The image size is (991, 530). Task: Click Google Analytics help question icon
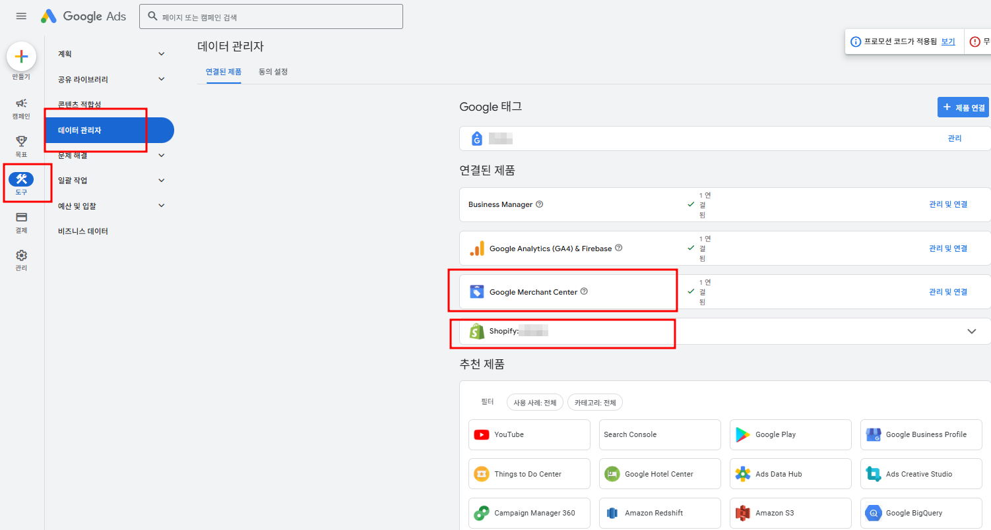coord(619,249)
